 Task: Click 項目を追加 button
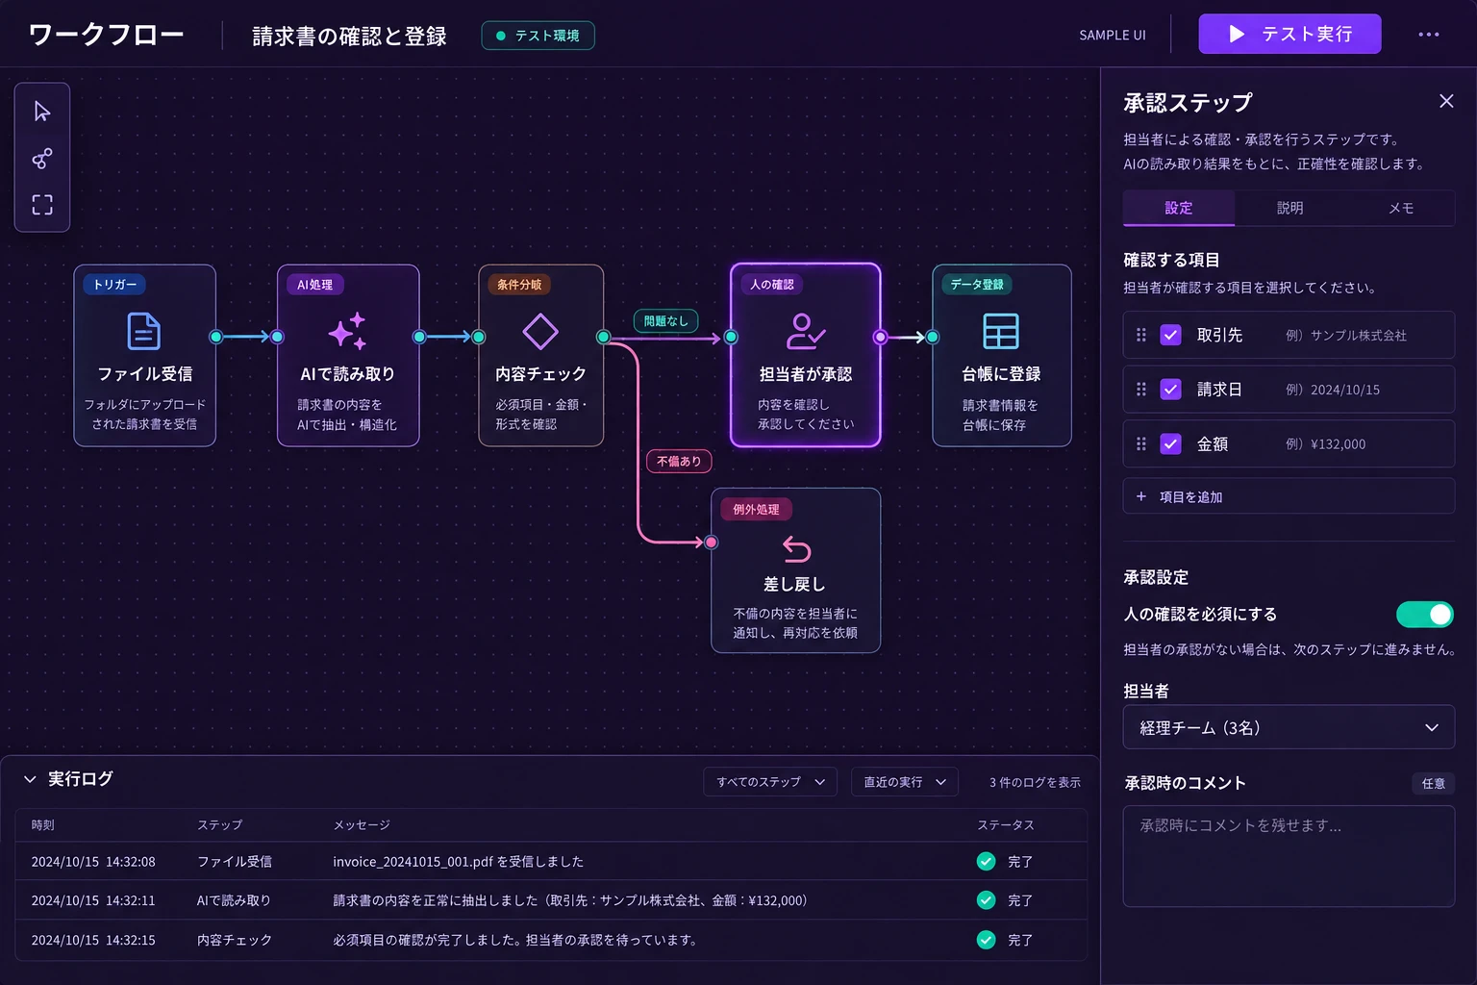click(x=1289, y=496)
